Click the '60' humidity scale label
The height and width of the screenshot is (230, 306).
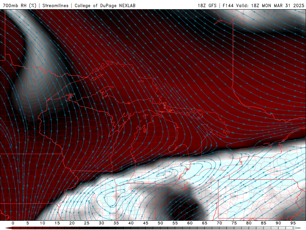click(190, 223)
